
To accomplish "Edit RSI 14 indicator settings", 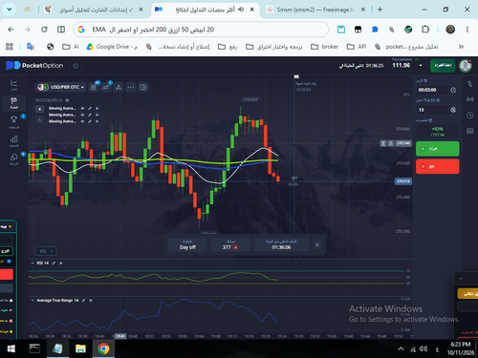I will click(54, 263).
